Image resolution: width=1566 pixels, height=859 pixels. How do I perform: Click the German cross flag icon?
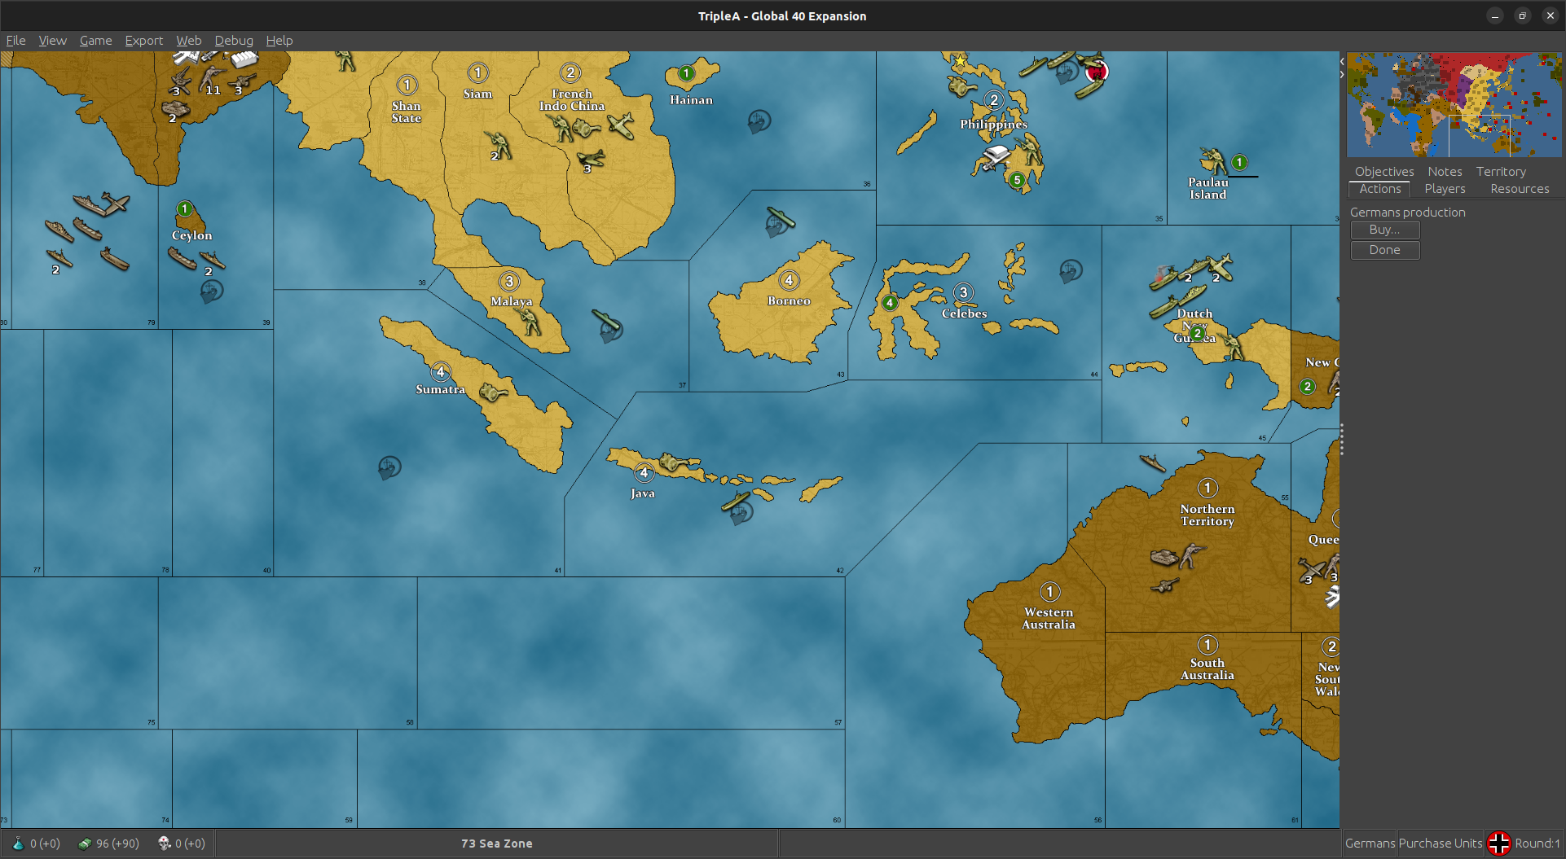tap(1498, 844)
